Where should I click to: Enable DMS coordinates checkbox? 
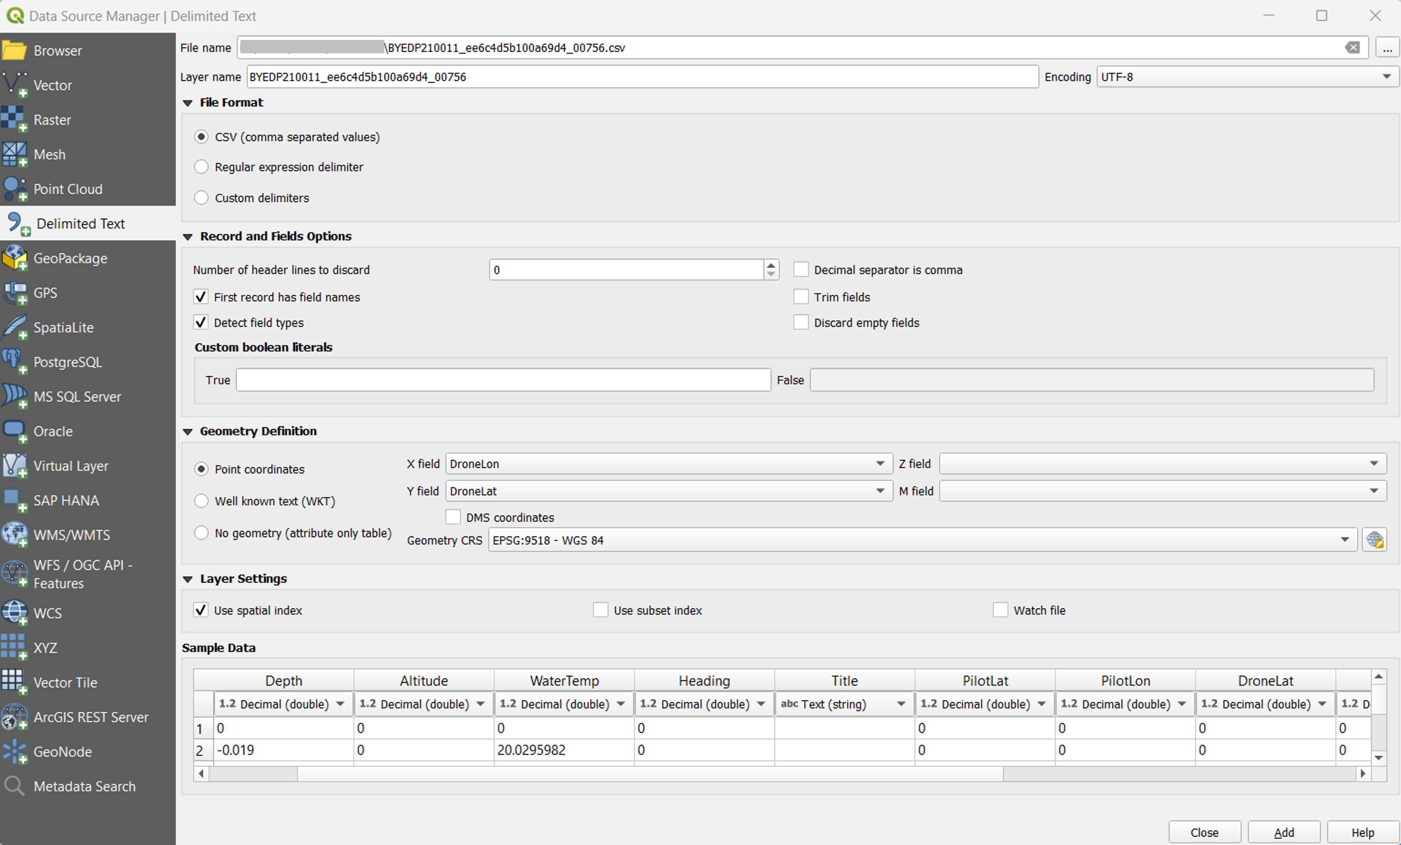453,517
